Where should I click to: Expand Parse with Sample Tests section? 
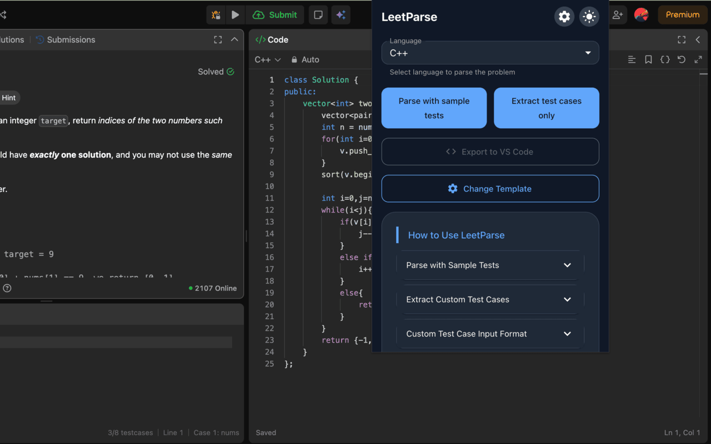[489, 265]
